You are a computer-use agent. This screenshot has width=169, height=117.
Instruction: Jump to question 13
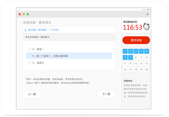136,63
